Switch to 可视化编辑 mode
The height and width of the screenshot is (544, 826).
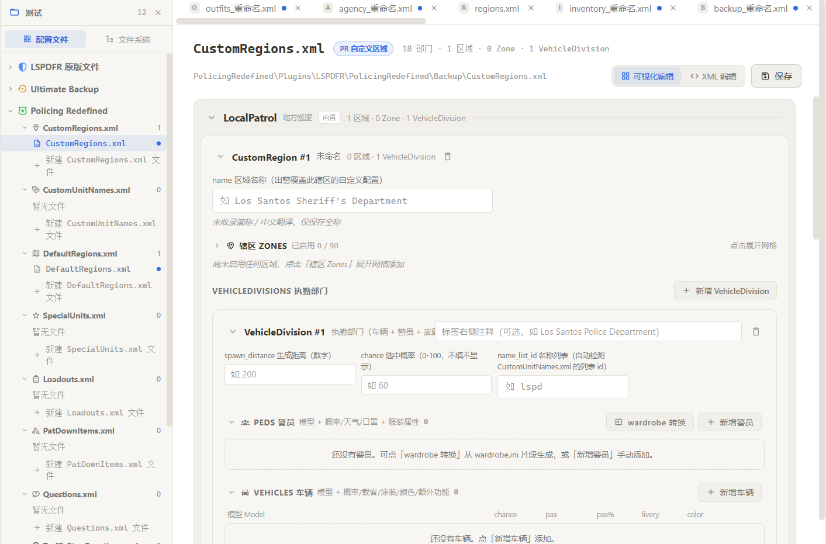coord(648,76)
